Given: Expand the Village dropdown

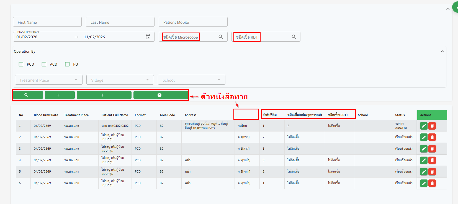Looking at the screenshot, I should (x=120, y=80).
